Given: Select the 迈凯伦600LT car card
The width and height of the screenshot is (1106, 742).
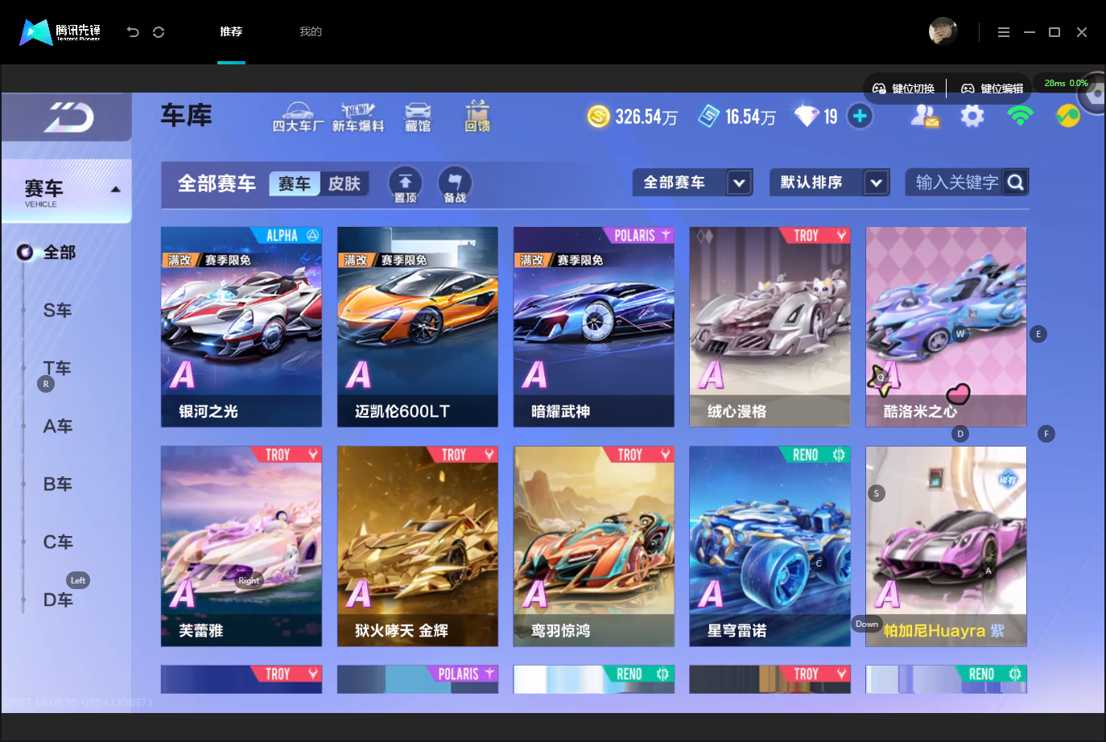Looking at the screenshot, I should tap(418, 327).
